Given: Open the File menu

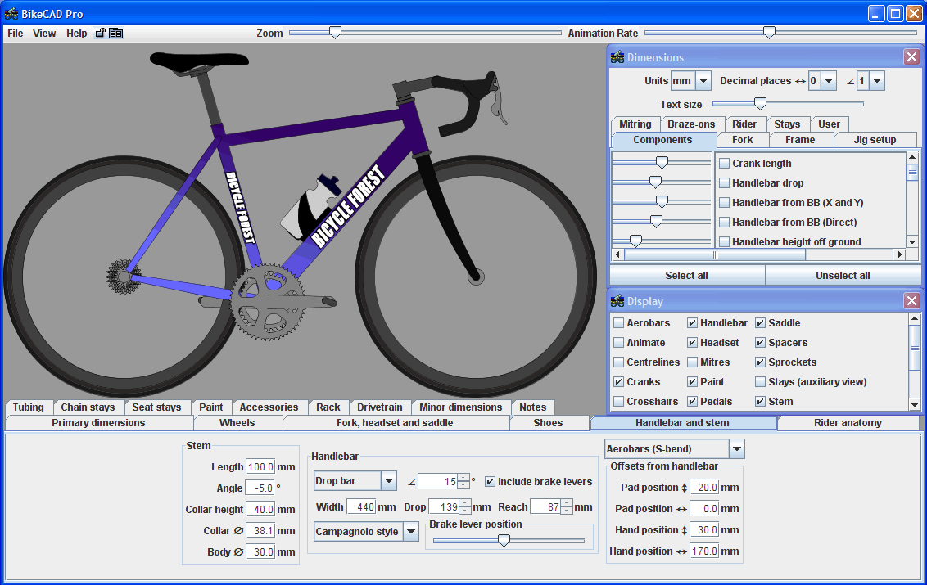Looking at the screenshot, I should pyautogui.click(x=16, y=33).
